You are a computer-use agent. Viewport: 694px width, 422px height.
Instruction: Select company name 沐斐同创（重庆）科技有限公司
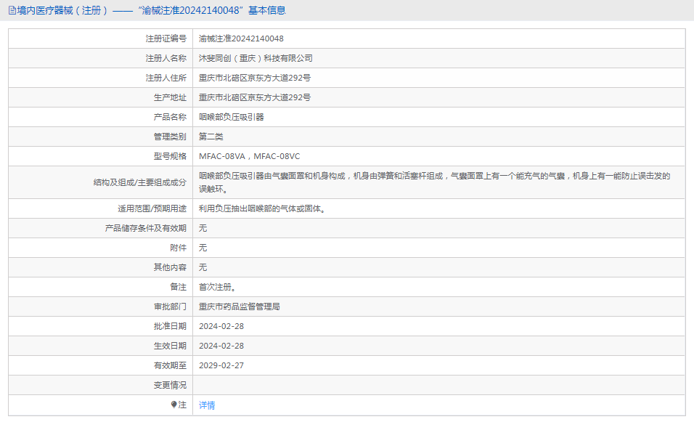[256, 58]
